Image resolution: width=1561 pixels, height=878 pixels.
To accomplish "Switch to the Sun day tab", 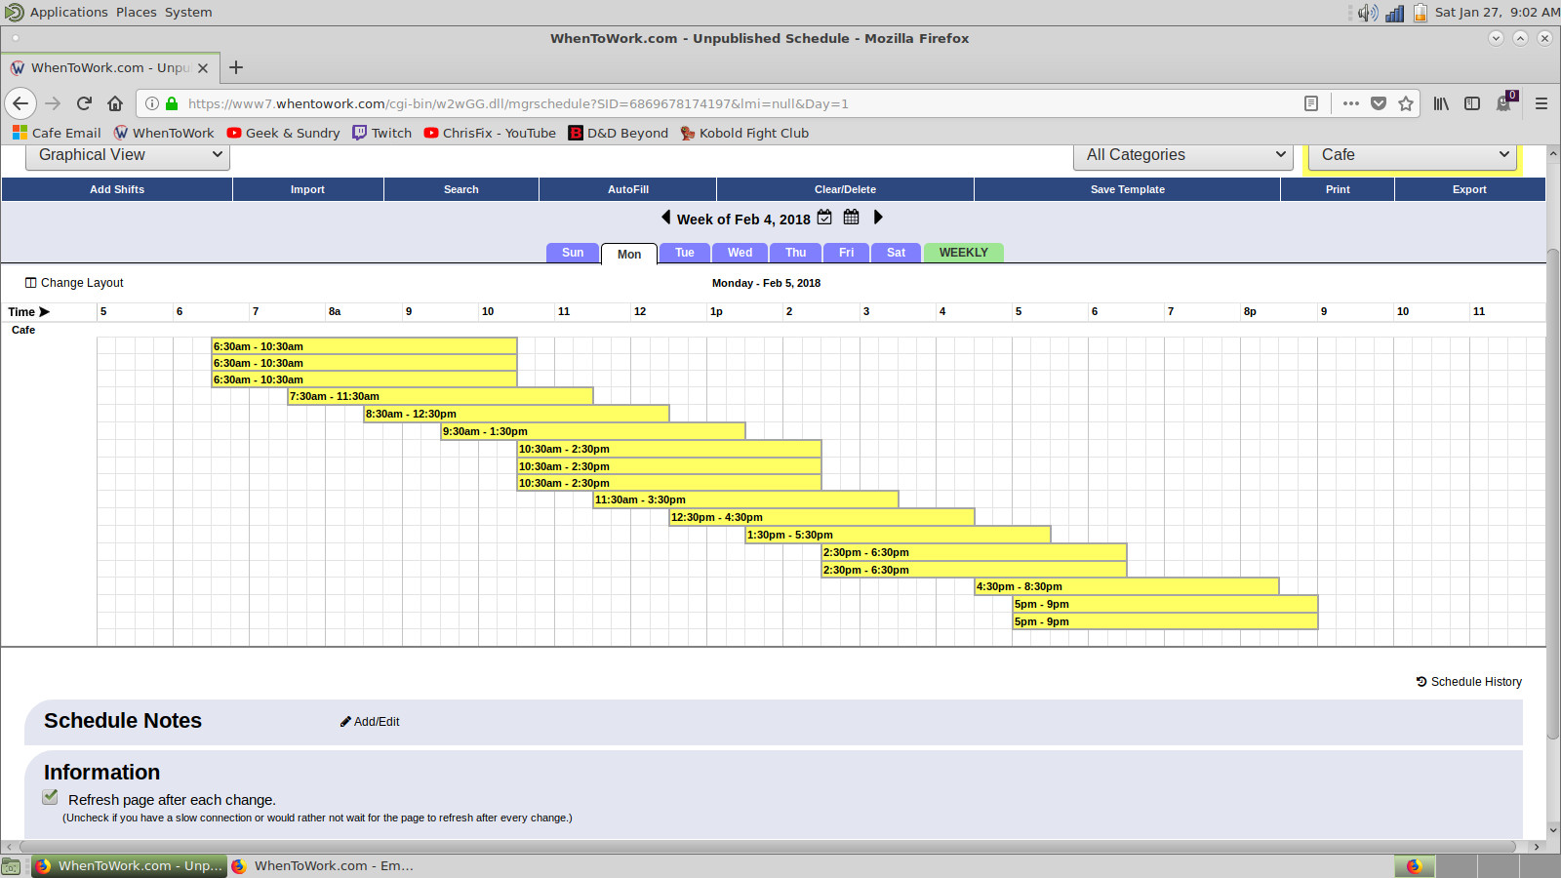I will coord(573,253).
